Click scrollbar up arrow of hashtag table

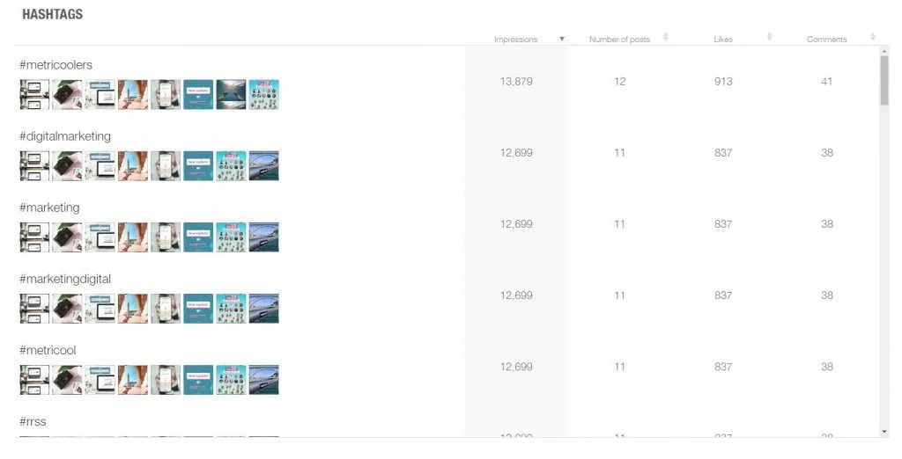(x=884, y=50)
